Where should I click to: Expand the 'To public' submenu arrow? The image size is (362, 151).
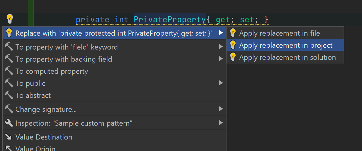221,83
